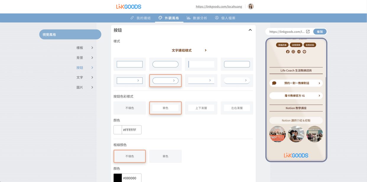Open black border color swatch
The image size is (367, 182).
coord(118,178)
